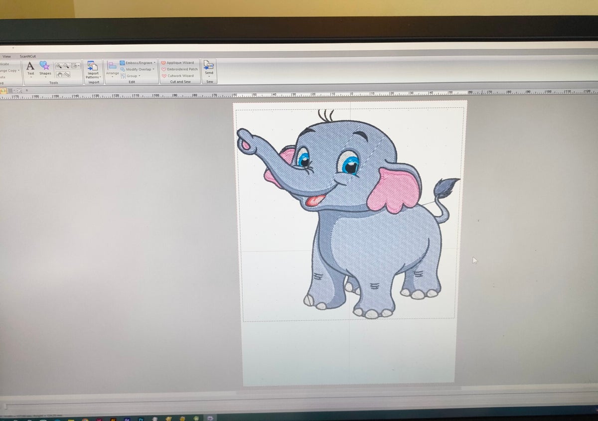The image size is (598, 421).
Task: Open the Modify Overlap dropdown
Action: pos(138,69)
